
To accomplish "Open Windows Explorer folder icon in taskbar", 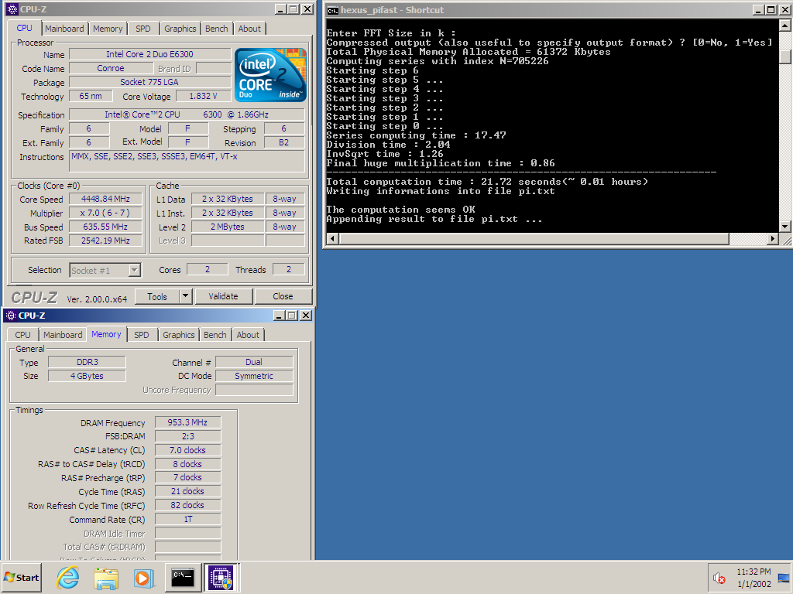I will 105,577.
